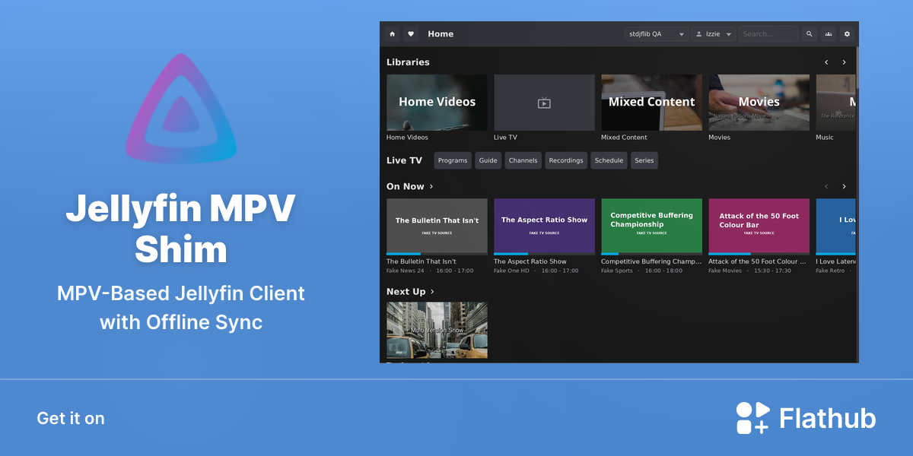The width and height of the screenshot is (913, 456).
Task: Open favorites with the heart icon
Action: pyautogui.click(x=411, y=34)
